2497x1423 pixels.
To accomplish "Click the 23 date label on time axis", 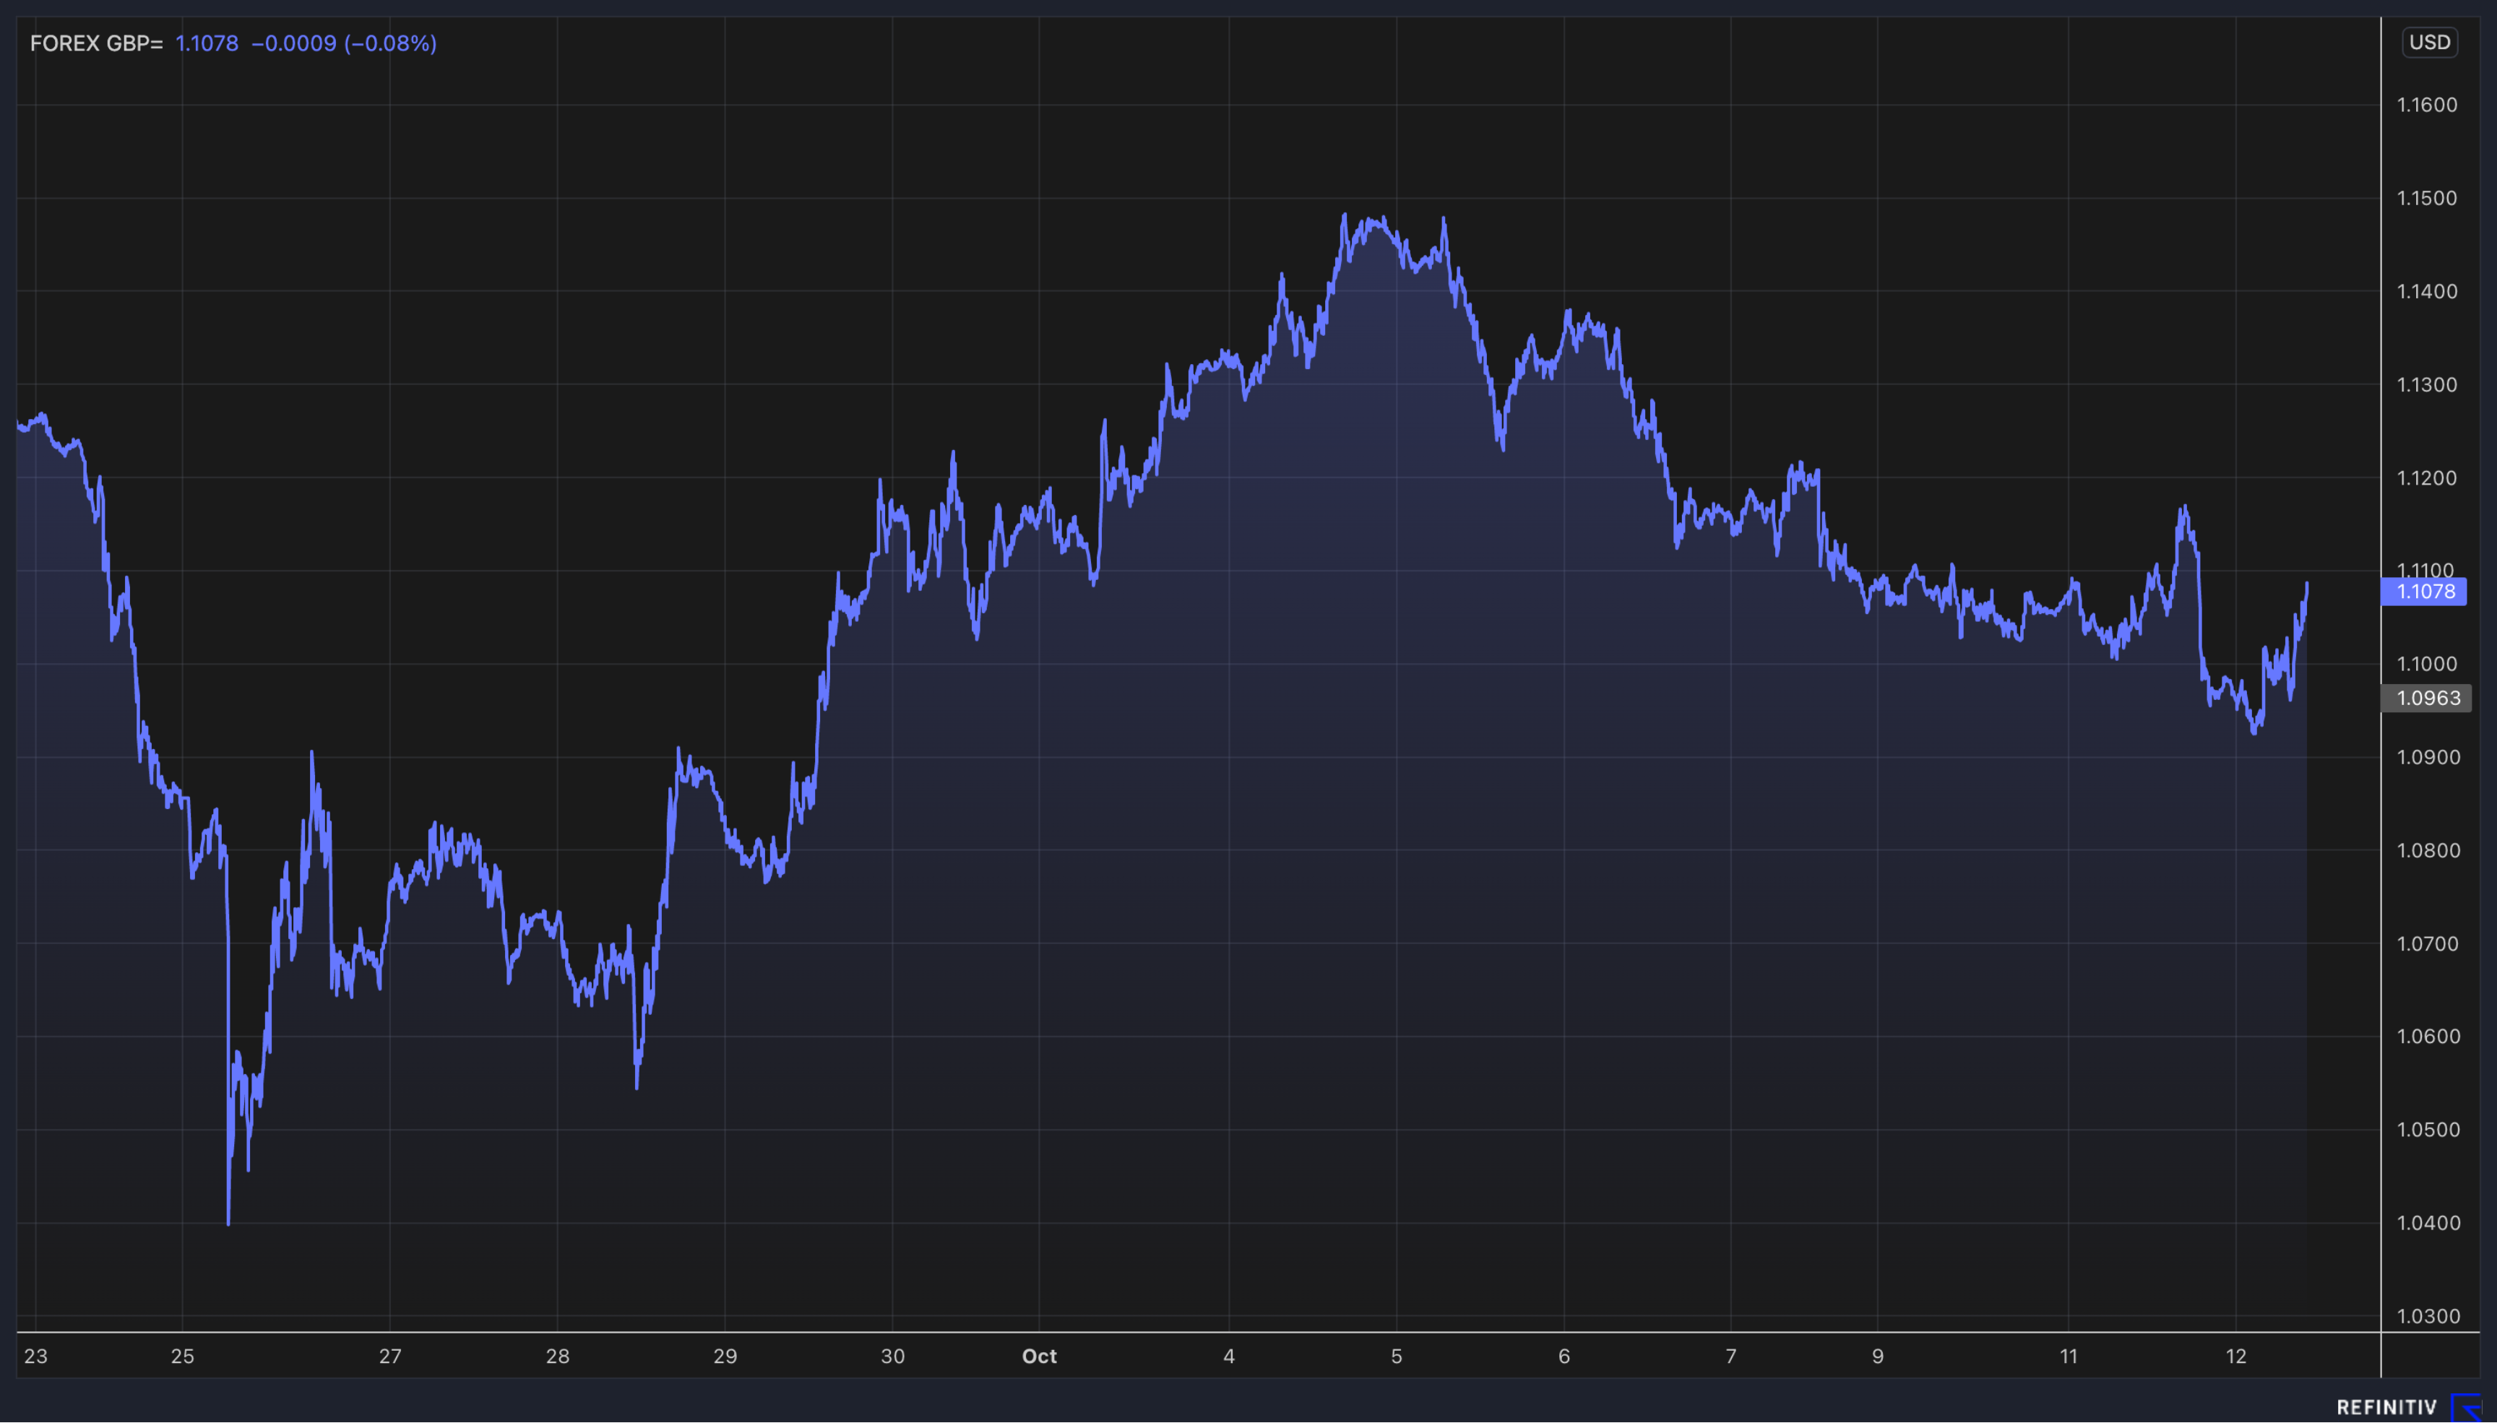I will pos(36,1356).
